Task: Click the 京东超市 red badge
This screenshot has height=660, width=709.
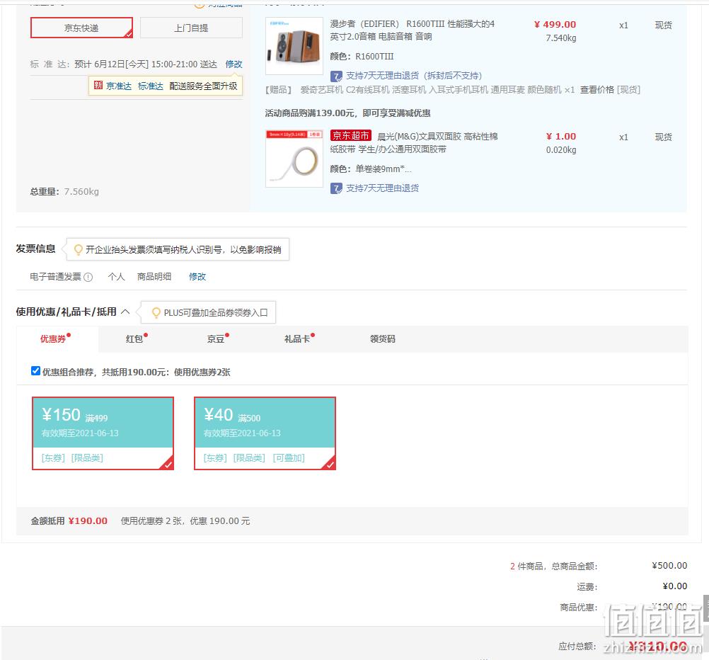Action: [351, 135]
